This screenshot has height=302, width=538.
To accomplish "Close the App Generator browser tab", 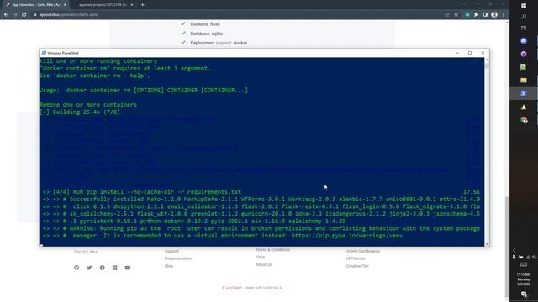I will [x=65, y=5].
